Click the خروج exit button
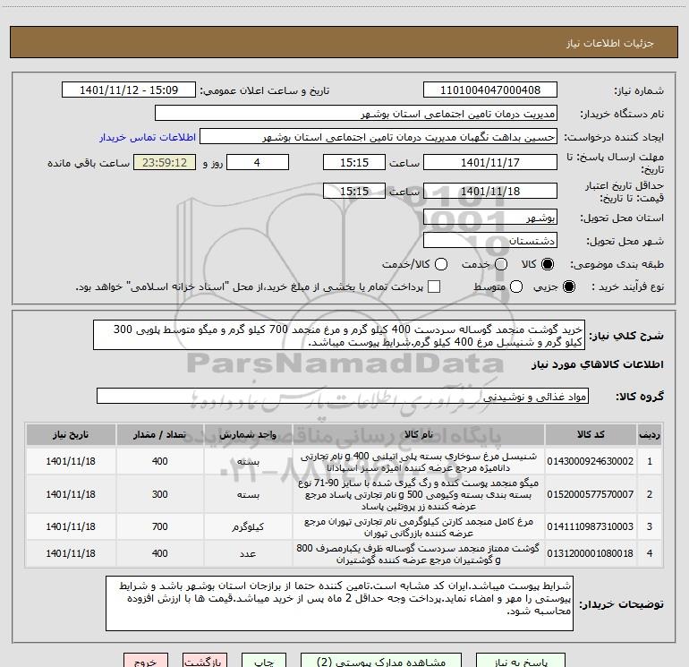The height and width of the screenshot is (667, 689). coord(146,660)
